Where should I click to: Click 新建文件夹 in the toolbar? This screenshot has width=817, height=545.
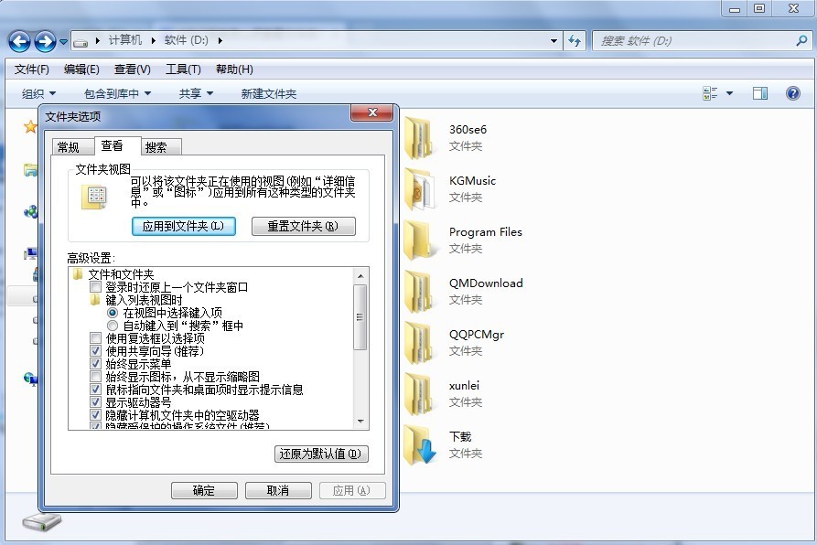(268, 93)
